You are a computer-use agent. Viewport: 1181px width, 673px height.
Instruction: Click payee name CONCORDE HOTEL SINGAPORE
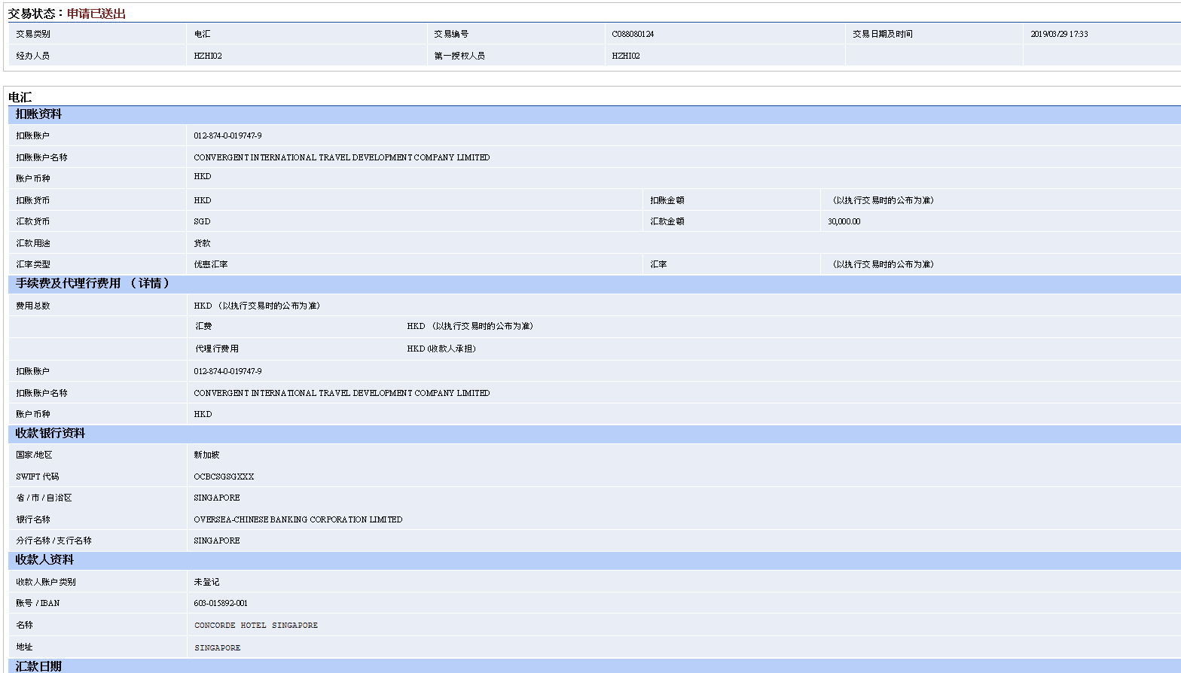tap(256, 625)
